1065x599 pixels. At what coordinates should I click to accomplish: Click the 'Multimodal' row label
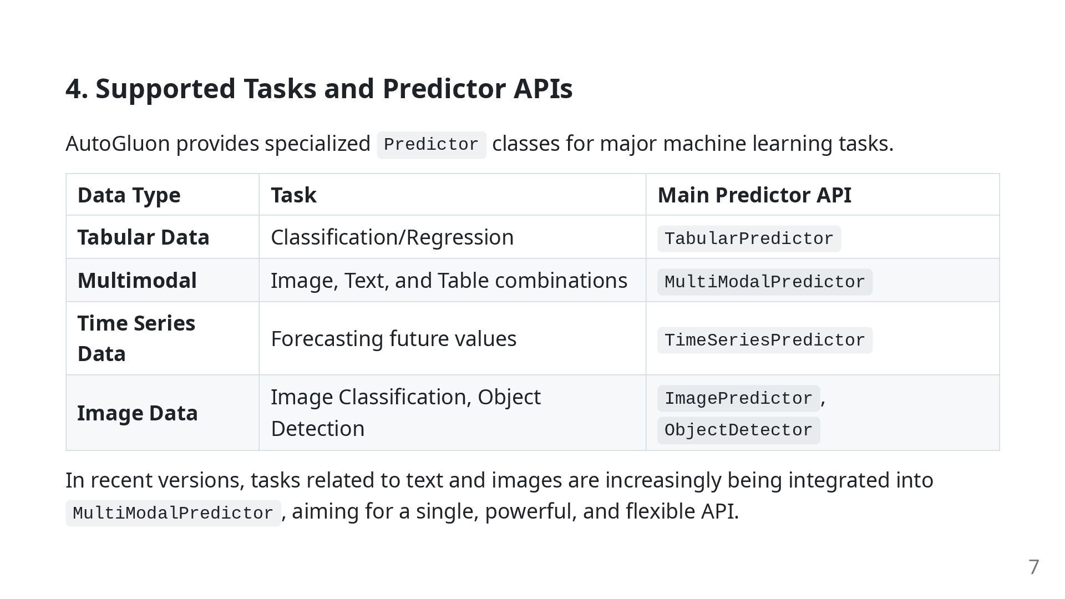[137, 281]
